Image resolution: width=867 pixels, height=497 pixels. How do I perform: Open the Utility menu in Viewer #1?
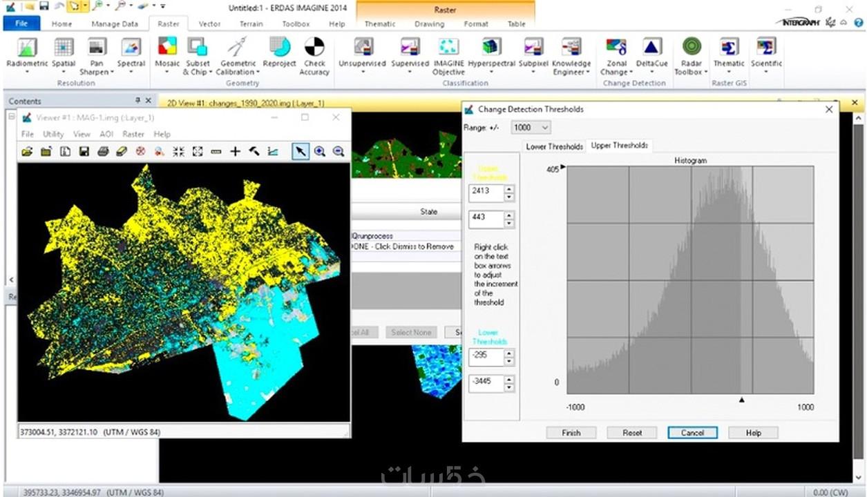pos(53,134)
